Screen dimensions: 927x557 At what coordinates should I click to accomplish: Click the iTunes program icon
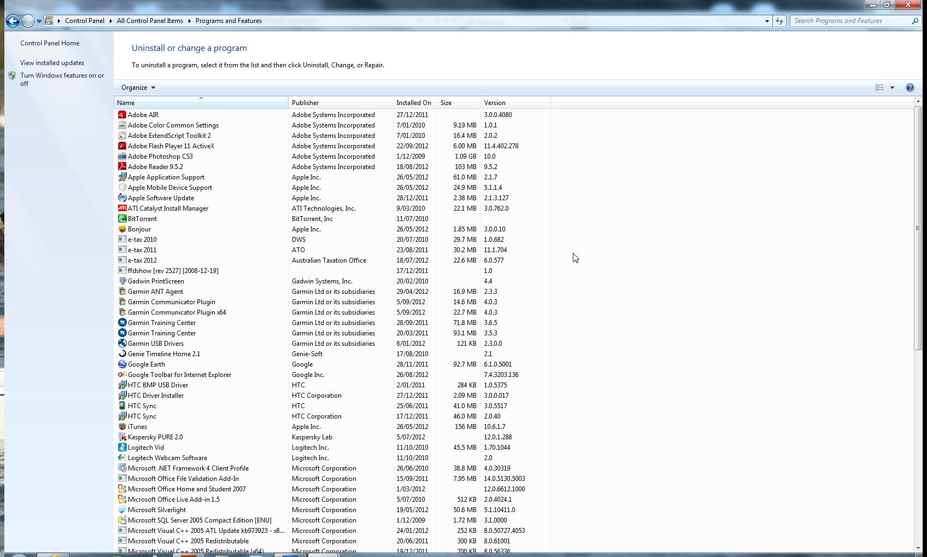(122, 427)
